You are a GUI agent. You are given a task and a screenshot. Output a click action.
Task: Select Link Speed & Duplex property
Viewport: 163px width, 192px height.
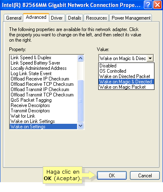tap(44, 58)
